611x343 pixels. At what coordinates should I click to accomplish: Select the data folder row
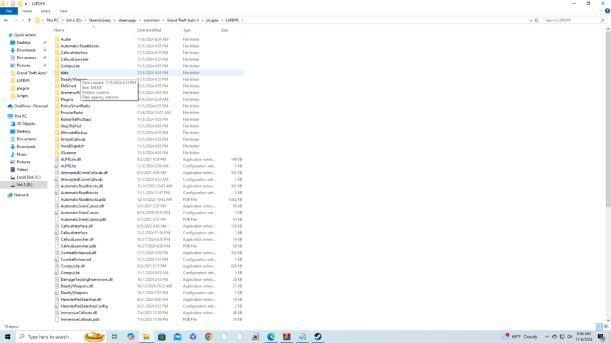click(x=148, y=73)
